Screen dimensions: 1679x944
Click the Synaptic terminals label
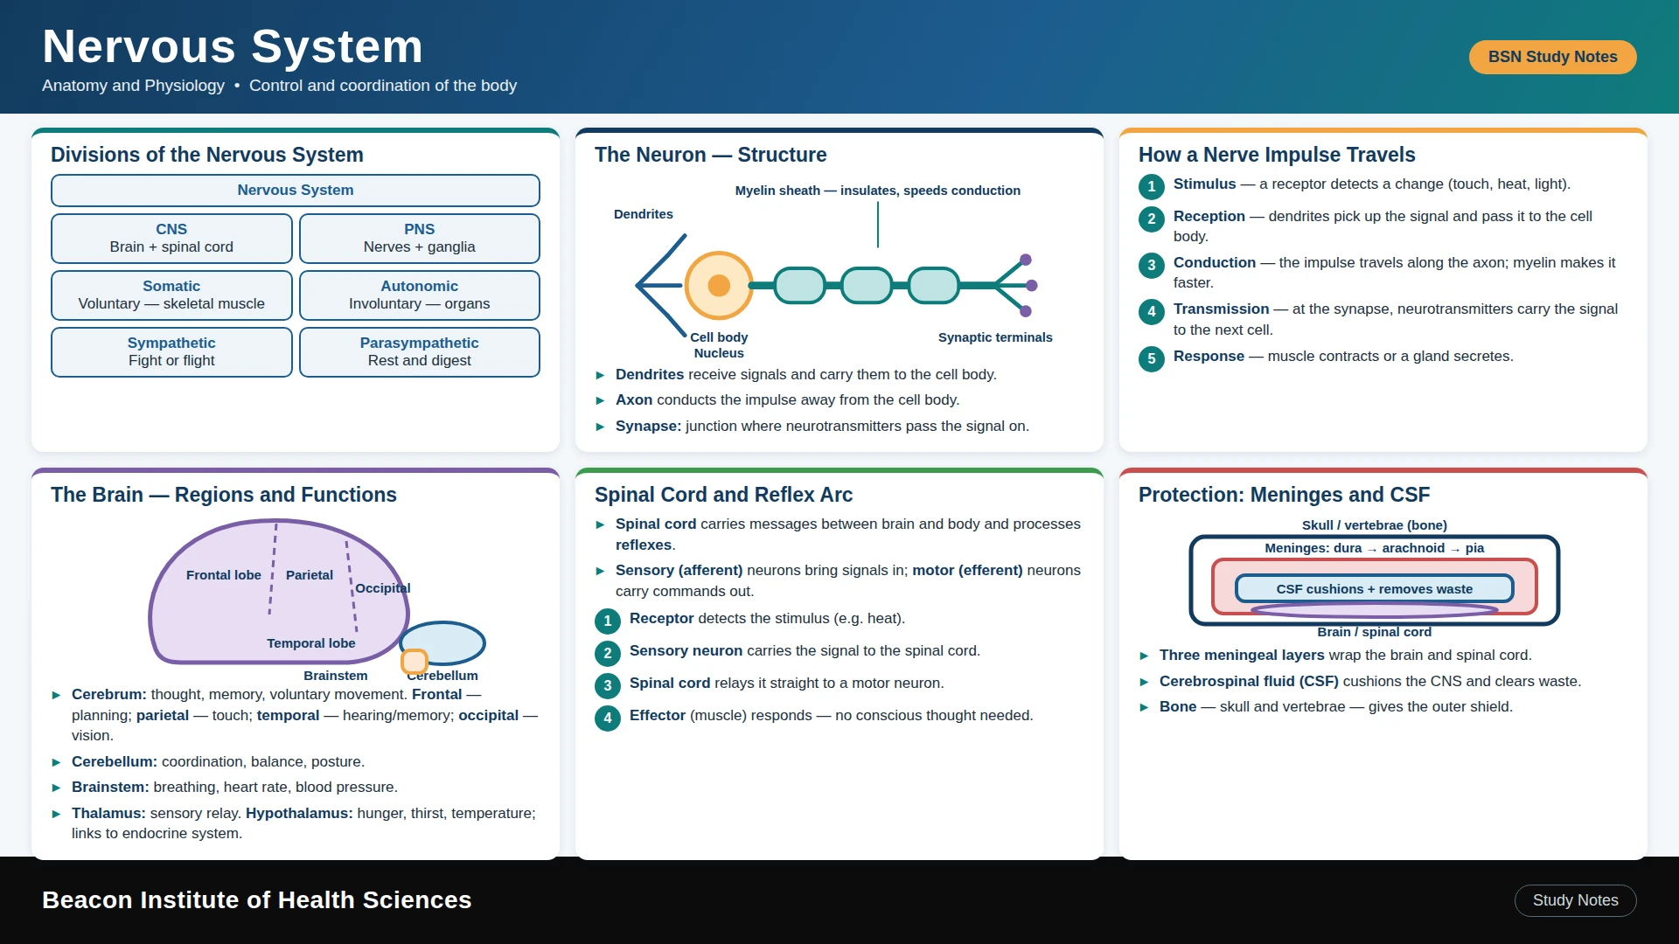pyautogui.click(x=995, y=337)
